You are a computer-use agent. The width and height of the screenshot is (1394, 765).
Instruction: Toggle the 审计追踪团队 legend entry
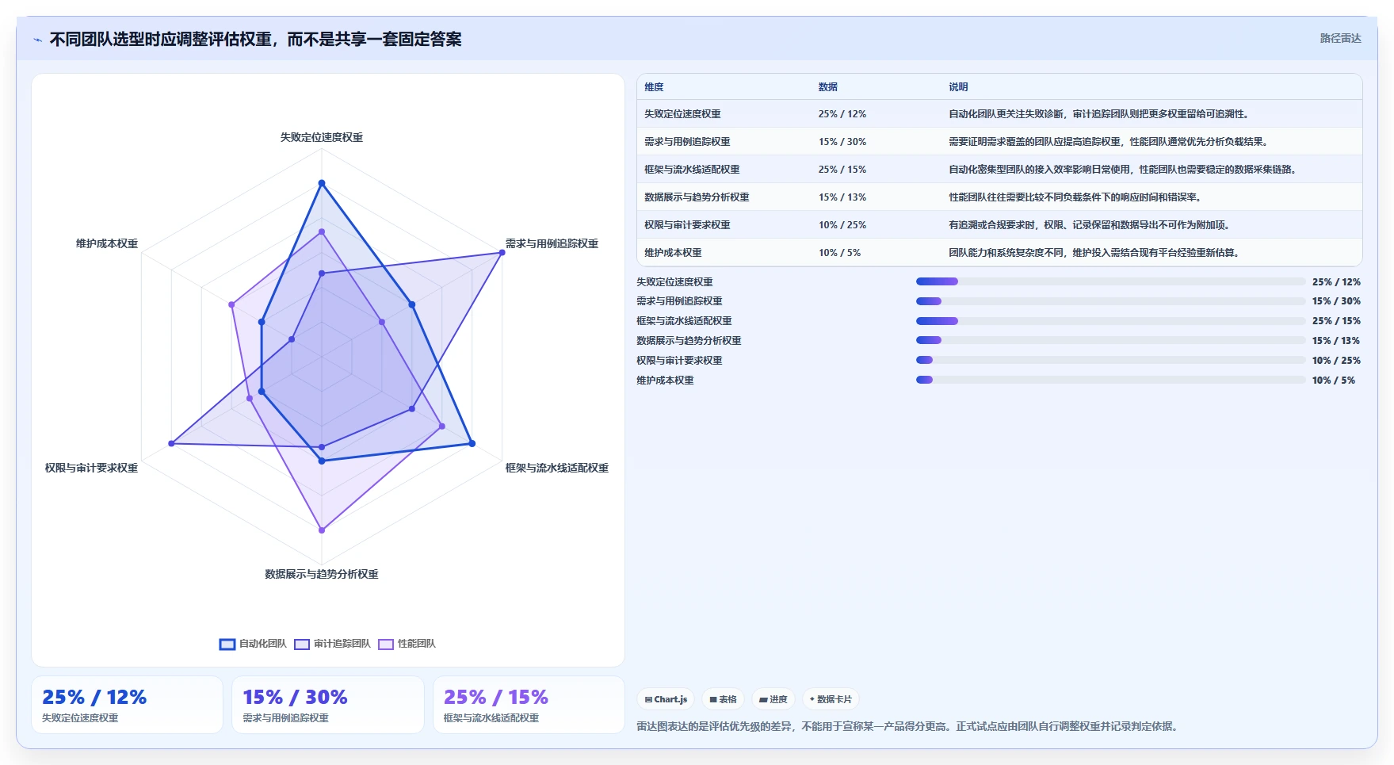[332, 644]
